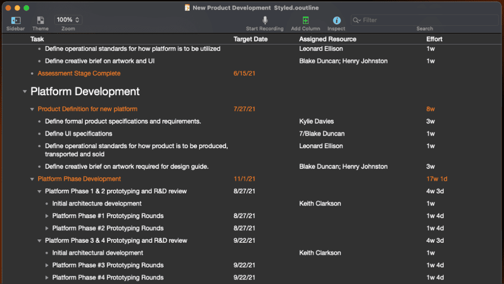504x284 pixels.
Task: Click the Target Date column header
Action: pos(250,39)
